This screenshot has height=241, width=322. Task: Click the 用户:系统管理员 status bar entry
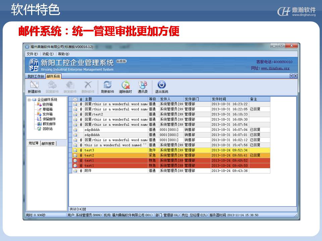point(85,215)
